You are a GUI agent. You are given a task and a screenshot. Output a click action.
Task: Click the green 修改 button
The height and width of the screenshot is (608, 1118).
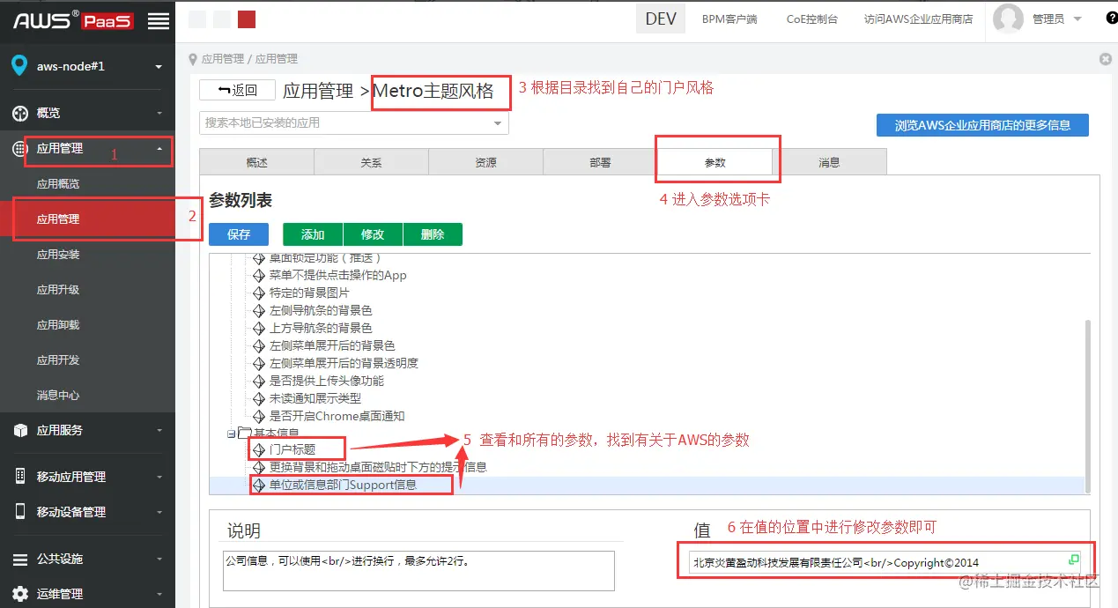(x=373, y=234)
